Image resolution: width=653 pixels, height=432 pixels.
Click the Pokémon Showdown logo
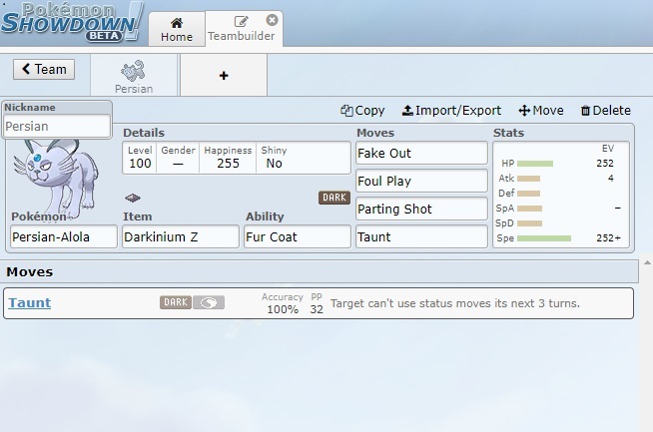pyautogui.click(x=70, y=24)
